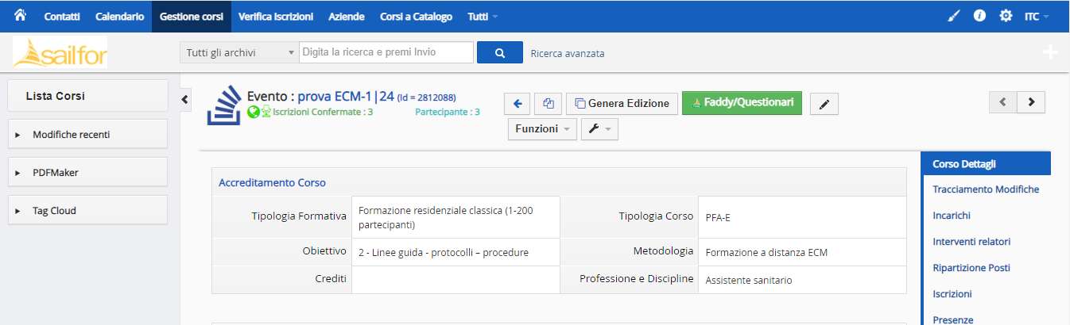Open the paintbrush theme icon

955,16
